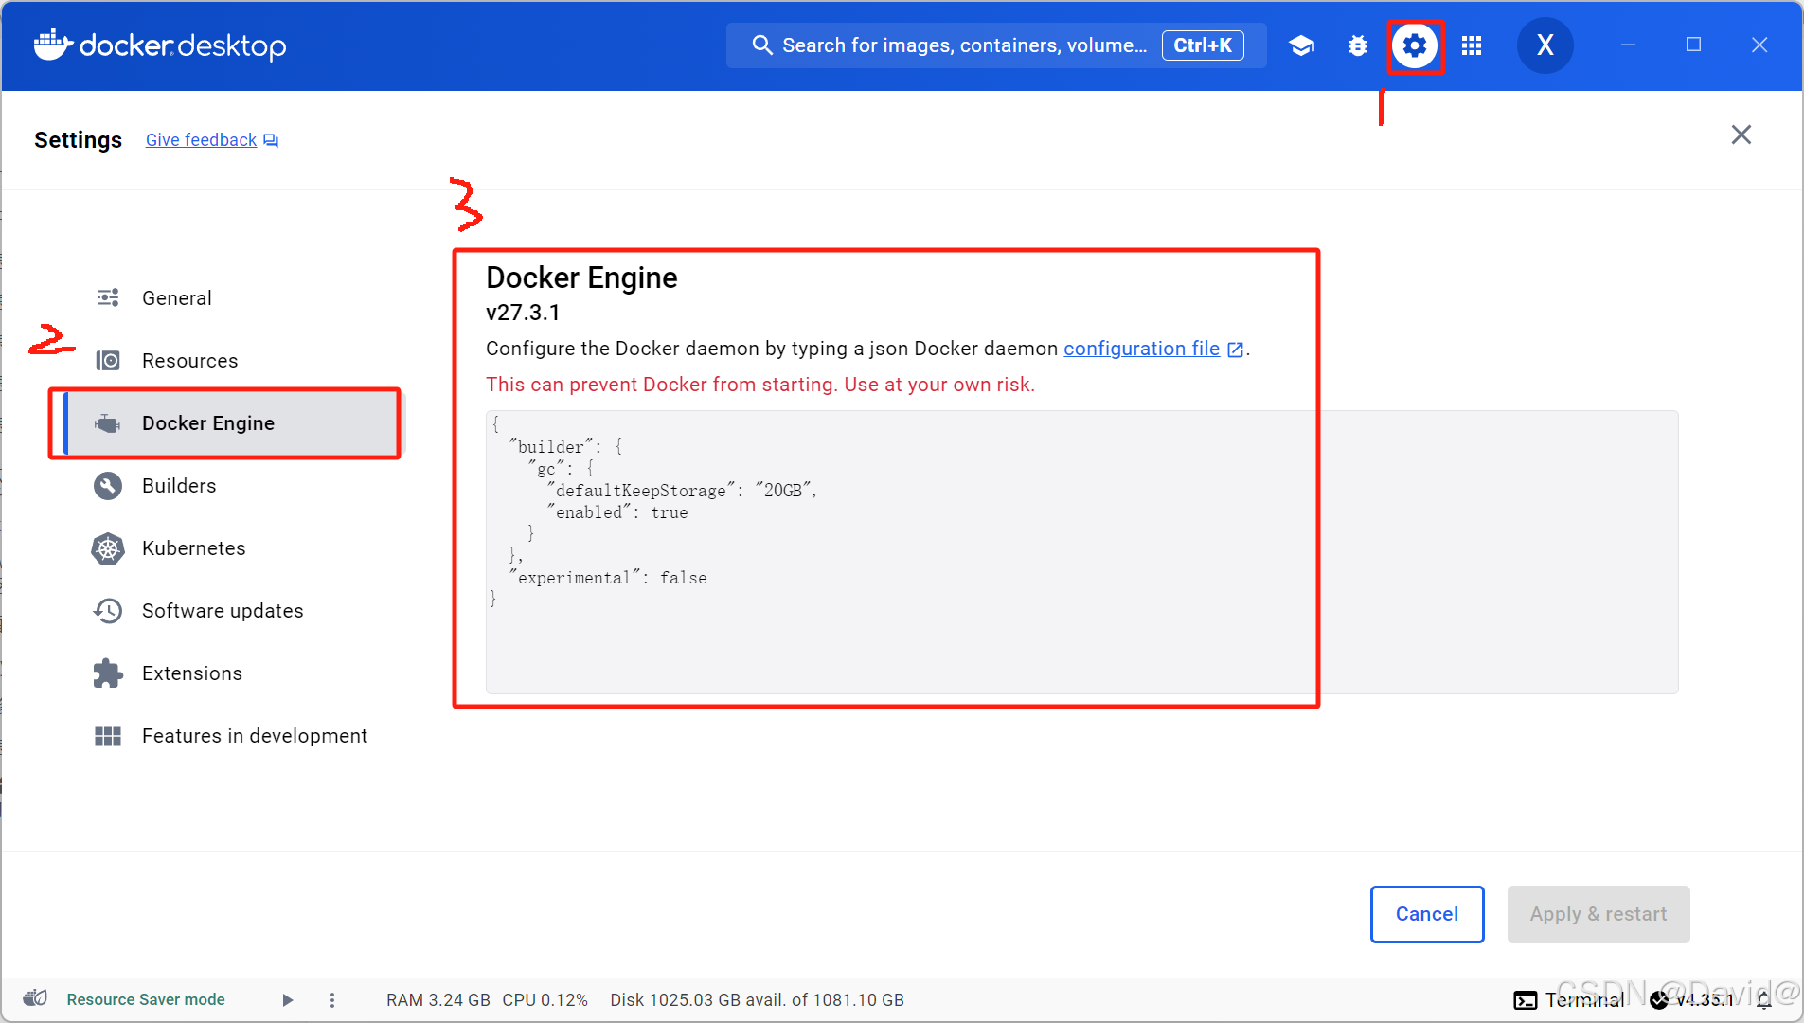Click the play/resume engine triangle icon
Viewport: 1804px width, 1023px height.
coord(288,1000)
